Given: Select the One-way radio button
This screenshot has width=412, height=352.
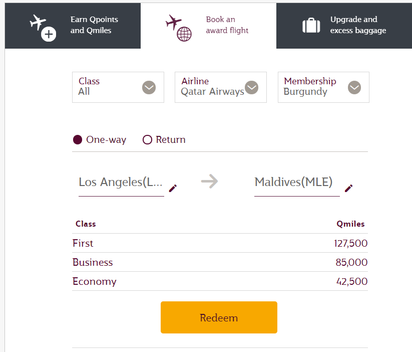Looking at the screenshot, I should 78,139.
